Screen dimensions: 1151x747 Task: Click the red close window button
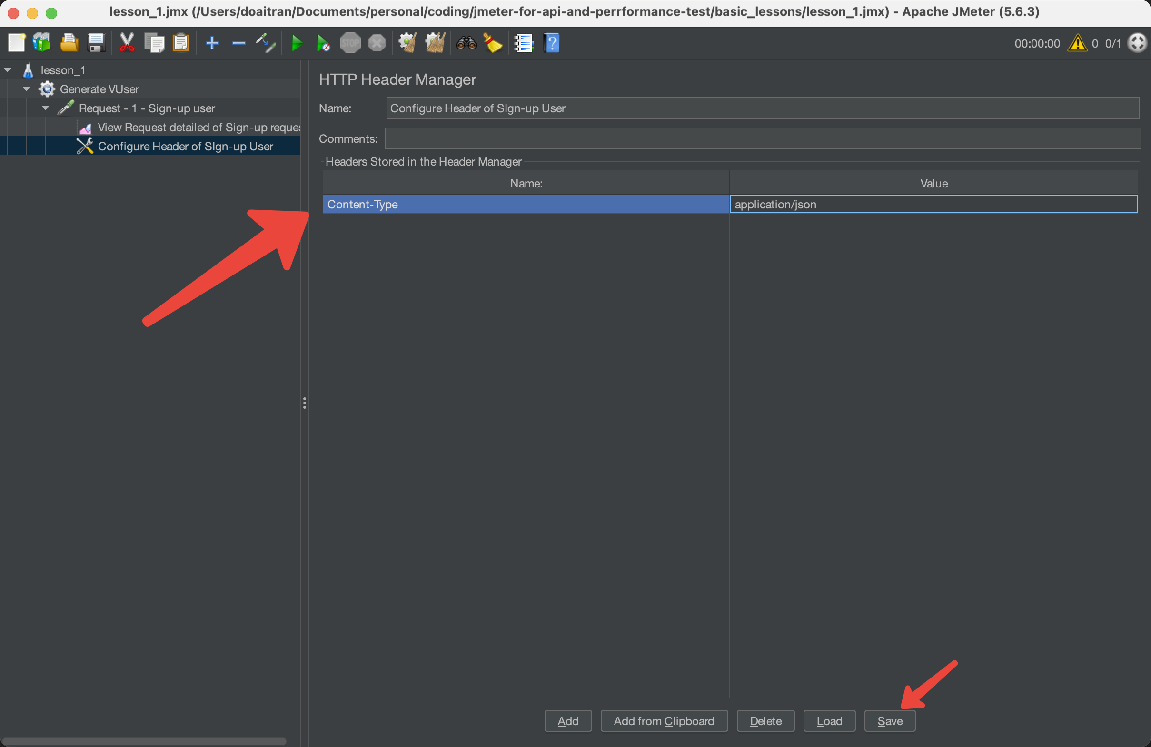point(13,13)
